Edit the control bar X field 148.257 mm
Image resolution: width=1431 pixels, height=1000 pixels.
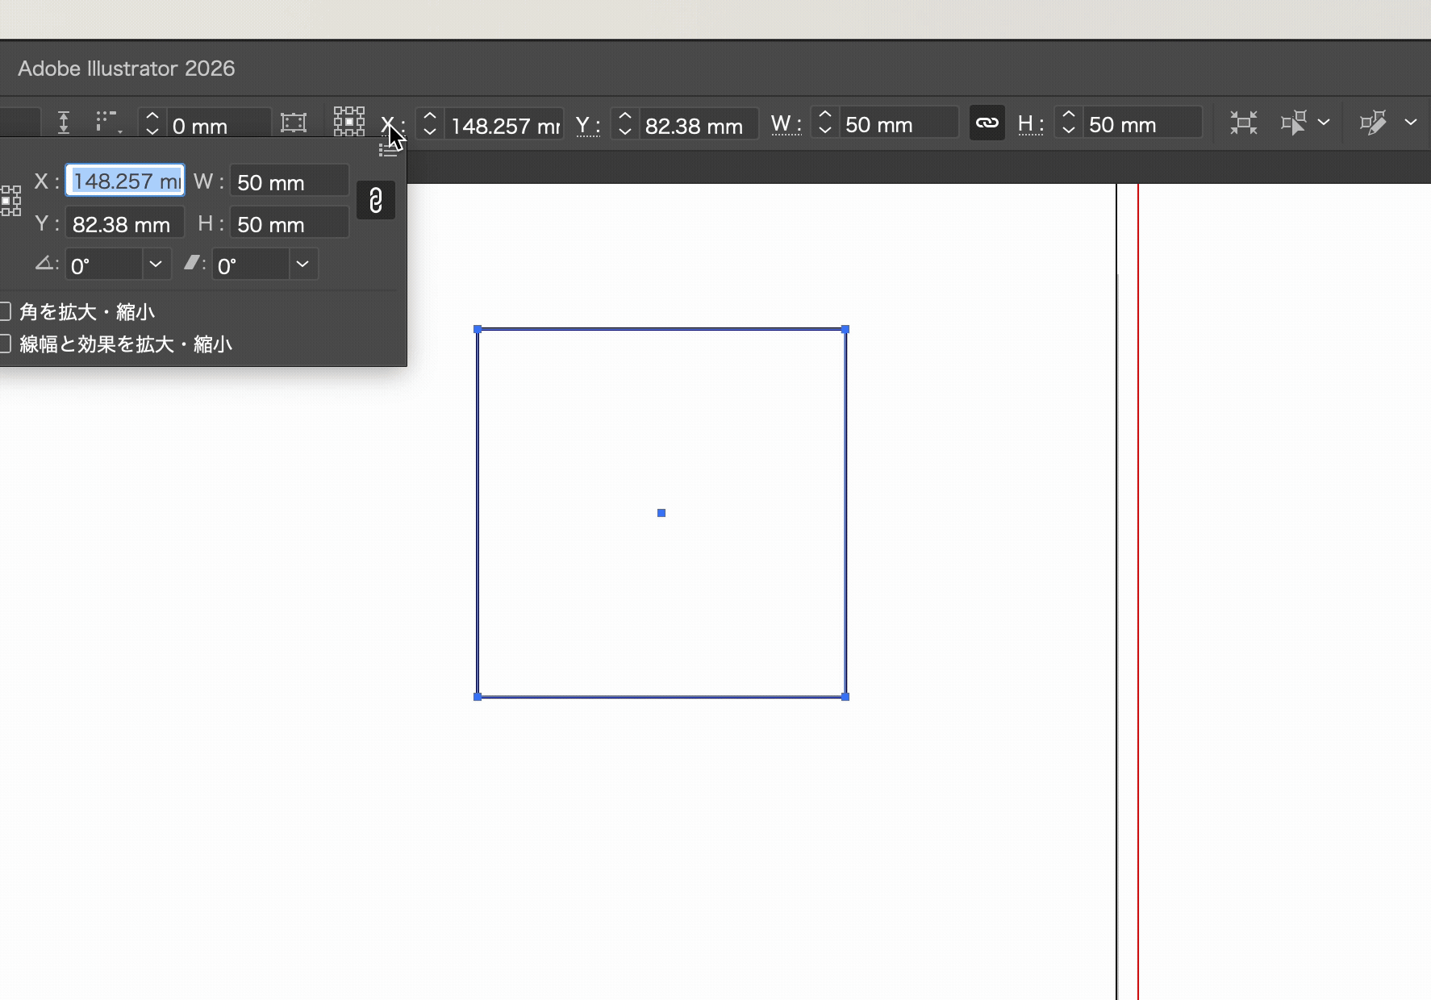pos(505,126)
